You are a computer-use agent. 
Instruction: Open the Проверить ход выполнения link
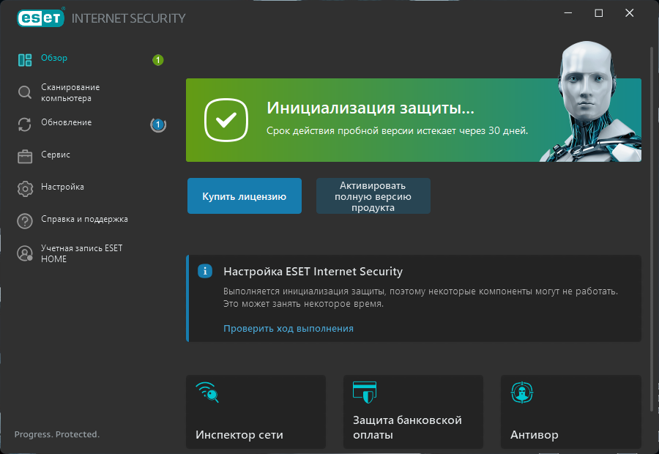point(288,328)
